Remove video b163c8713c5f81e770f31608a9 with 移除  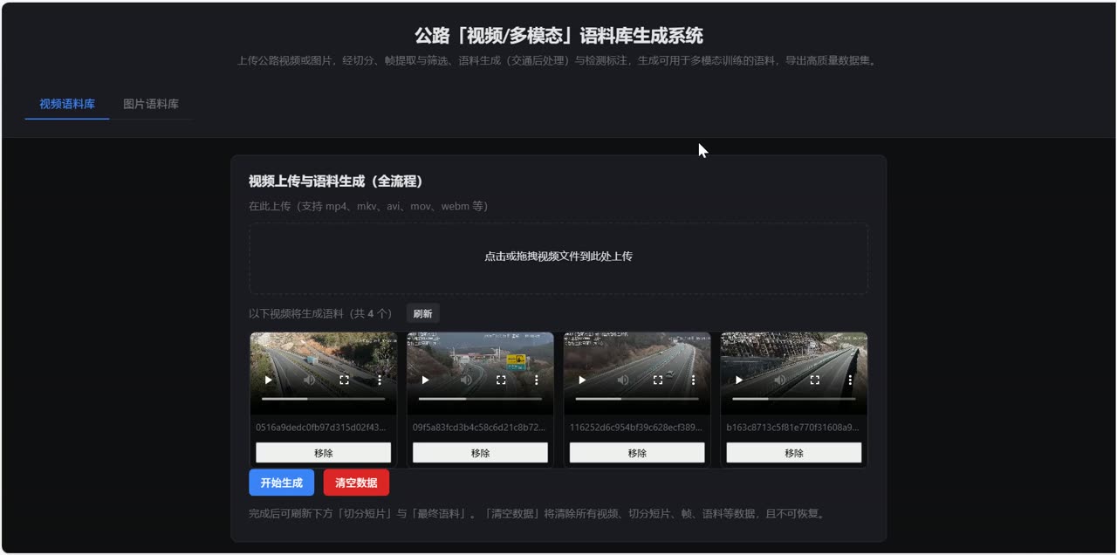pos(794,453)
